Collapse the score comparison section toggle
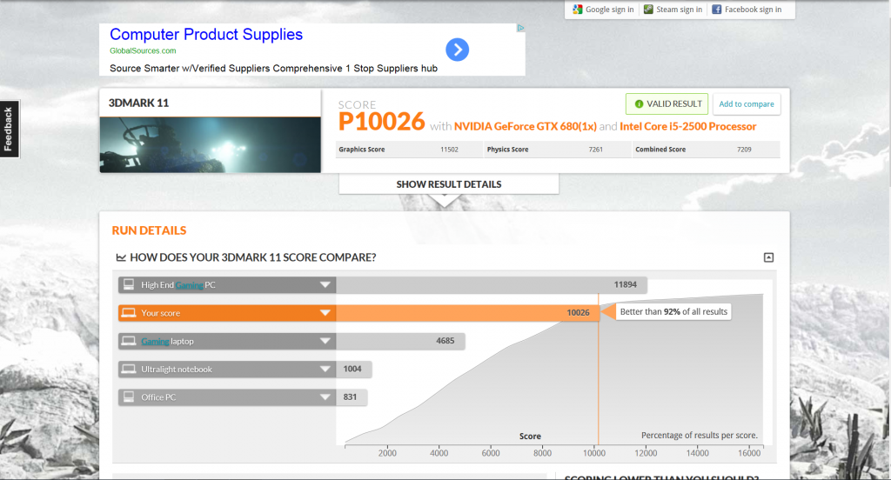 coord(768,257)
